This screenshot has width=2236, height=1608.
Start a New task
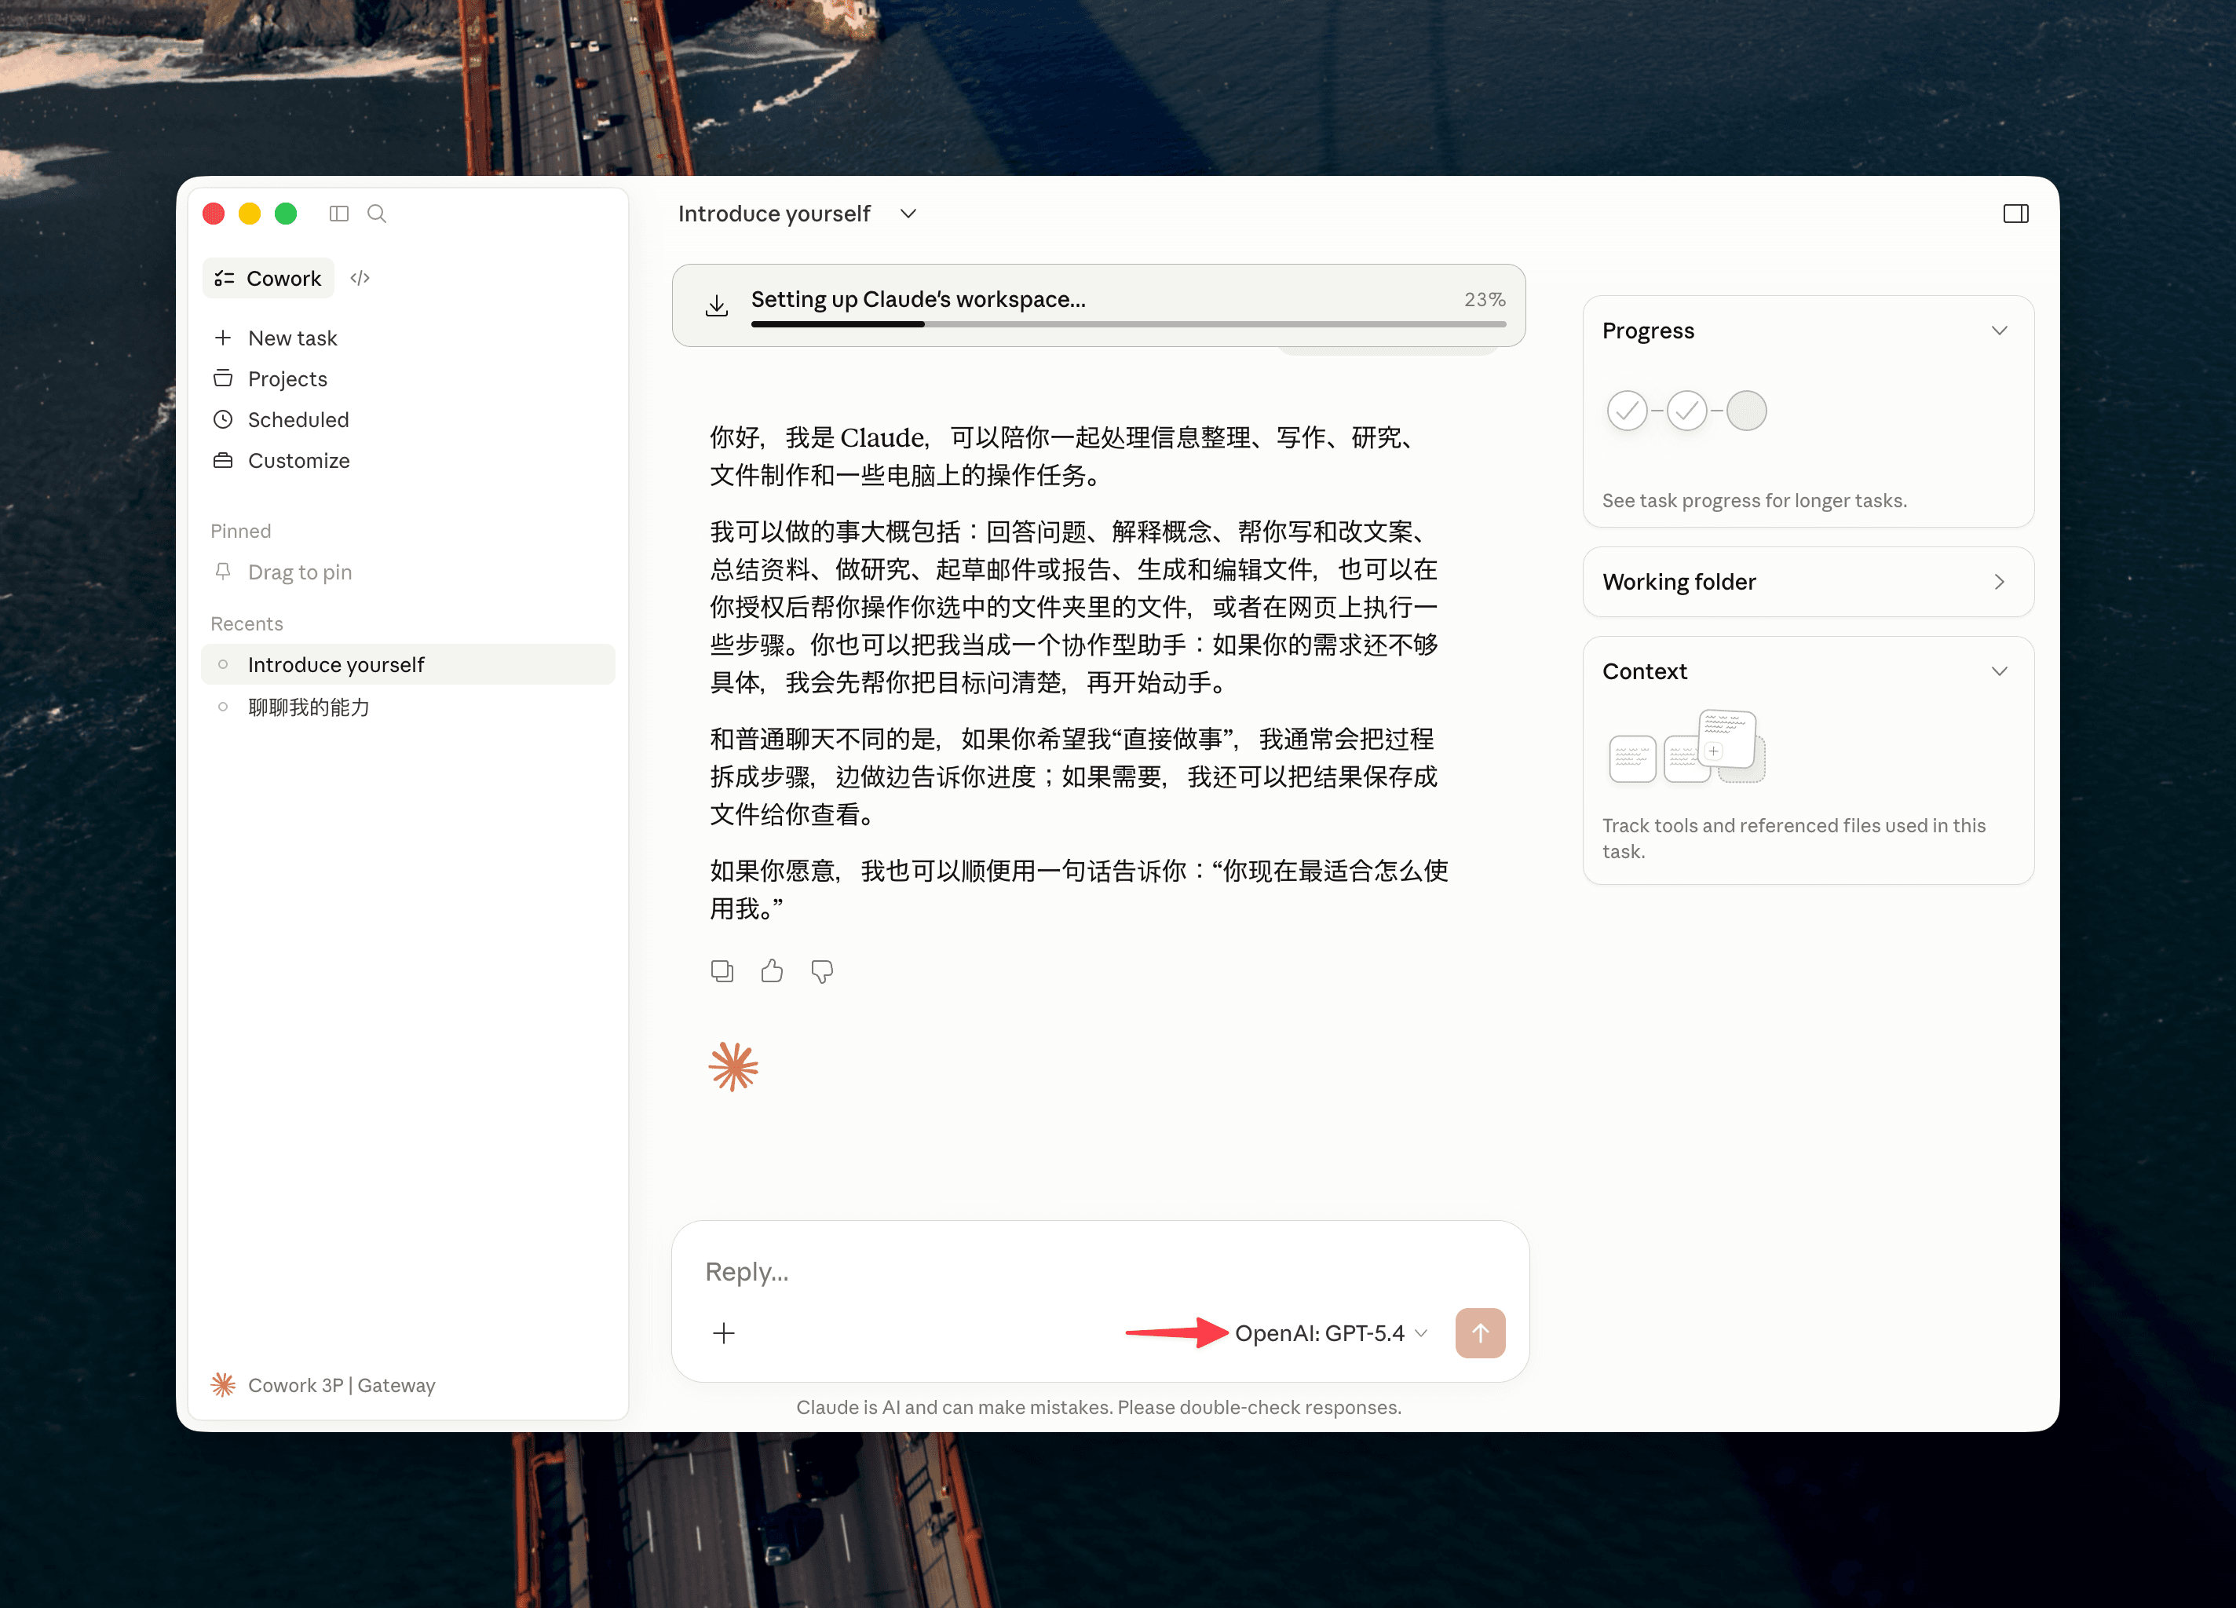pyautogui.click(x=292, y=338)
